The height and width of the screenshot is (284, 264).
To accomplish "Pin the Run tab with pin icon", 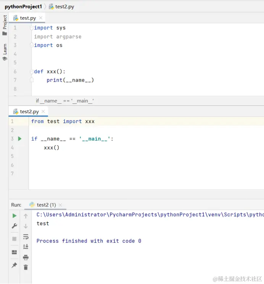I will coord(14,265).
